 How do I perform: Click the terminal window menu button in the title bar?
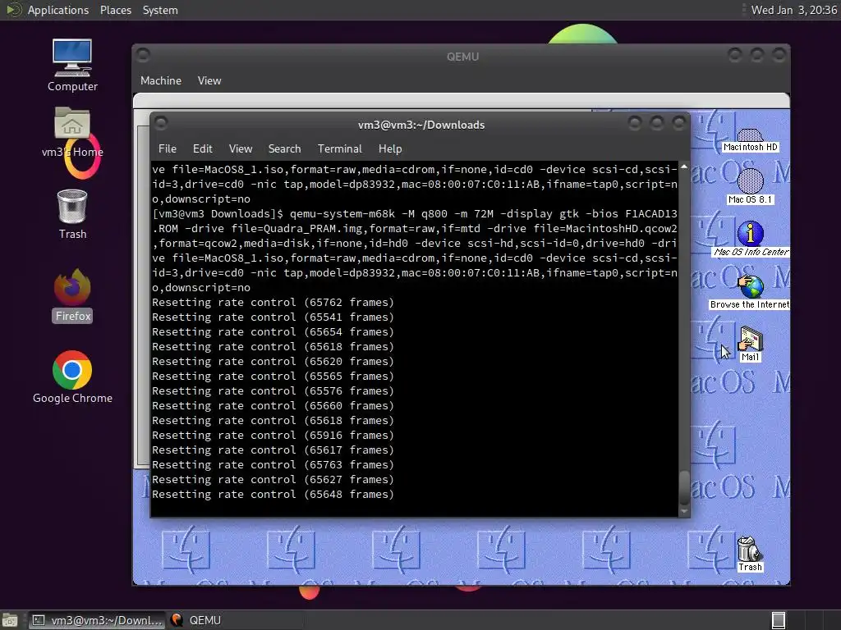[160, 124]
